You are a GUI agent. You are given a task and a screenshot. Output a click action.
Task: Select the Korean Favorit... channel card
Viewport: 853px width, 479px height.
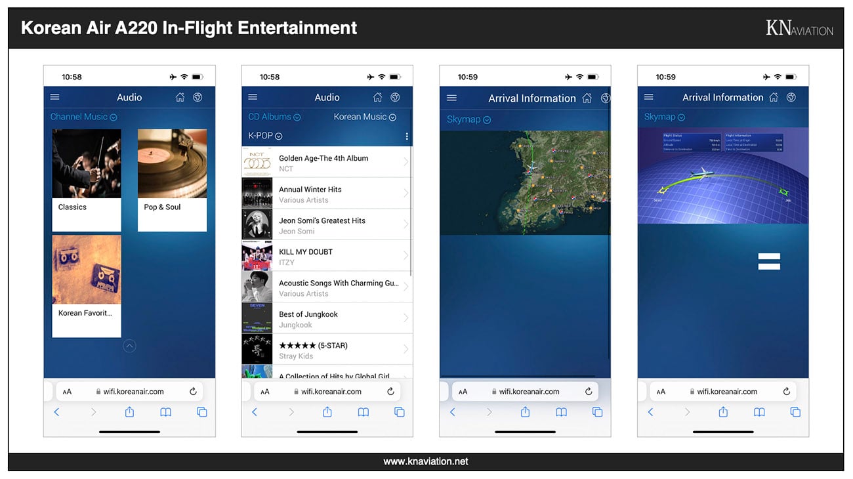87,286
